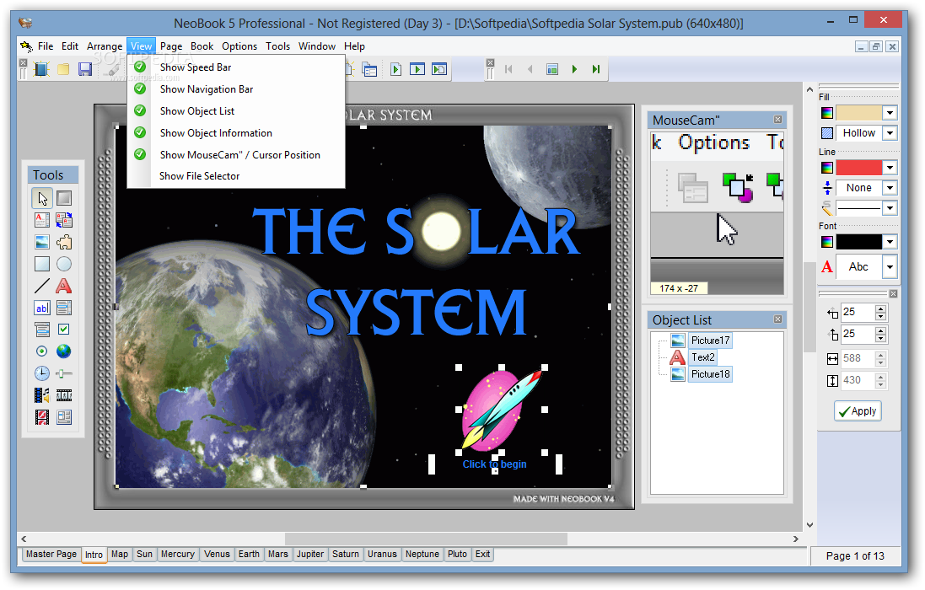Select the globe web browser tool
925x590 pixels.
tap(64, 351)
